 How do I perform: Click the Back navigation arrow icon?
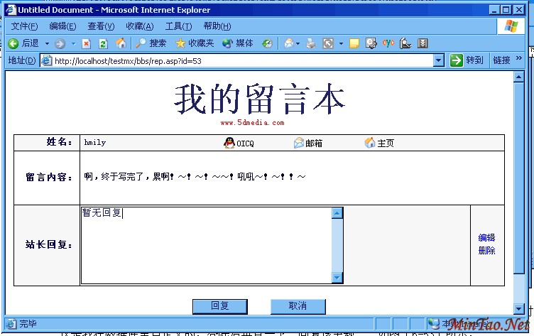pos(13,43)
